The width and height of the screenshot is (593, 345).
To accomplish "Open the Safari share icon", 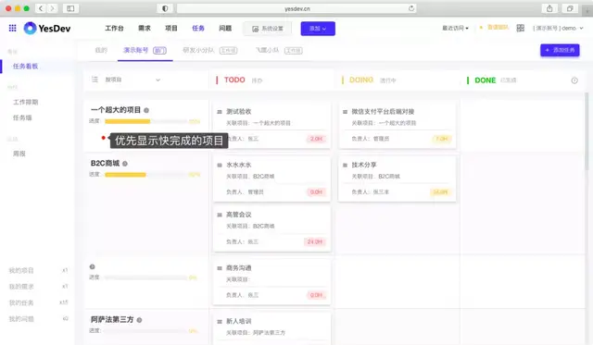I will pyautogui.click(x=549, y=8).
